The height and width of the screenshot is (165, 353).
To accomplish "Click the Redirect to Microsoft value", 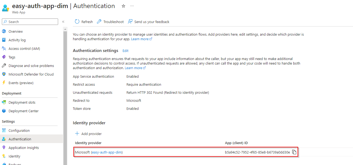I will coord(134,100).
